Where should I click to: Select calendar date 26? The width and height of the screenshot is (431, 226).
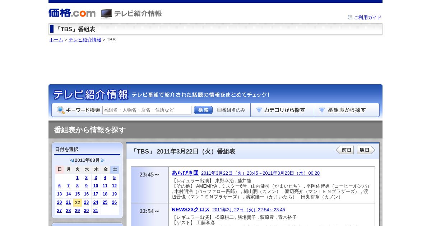(114, 202)
